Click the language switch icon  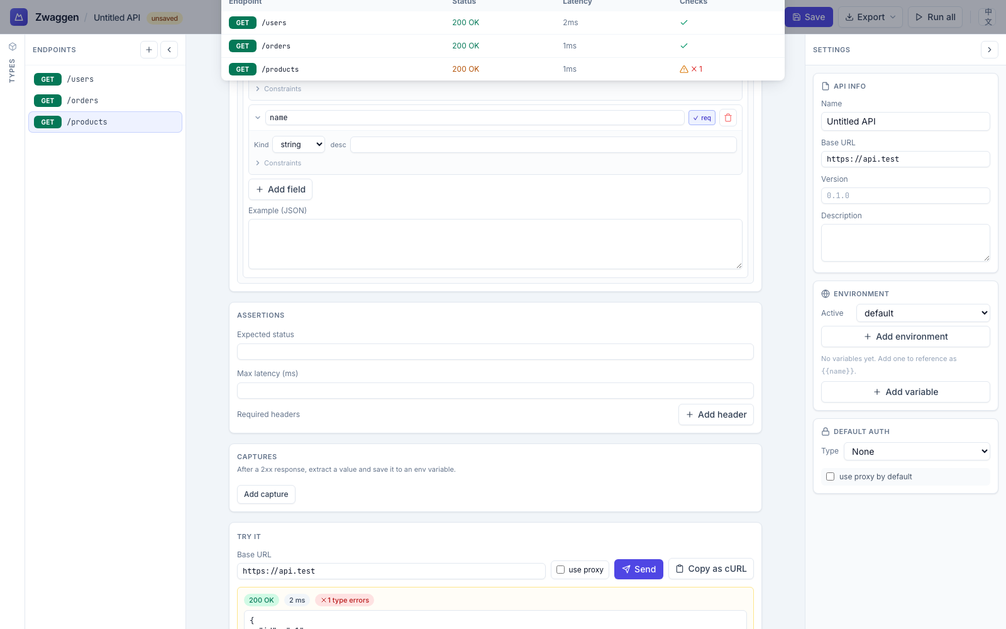click(x=988, y=17)
